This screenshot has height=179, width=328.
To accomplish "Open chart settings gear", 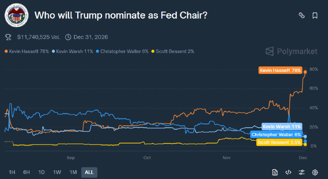I will point(315,172).
